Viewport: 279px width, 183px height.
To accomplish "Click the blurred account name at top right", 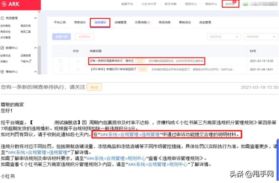I will pyautogui.click(x=264, y=4).
